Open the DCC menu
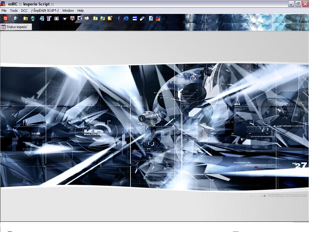Screen dimensions: 309x232 pyautogui.click(x=24, y=11)
